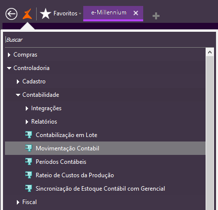Open the Favoritos dropdown arrow
Screen dimensions: 218x210
click(x=80, y=13)
